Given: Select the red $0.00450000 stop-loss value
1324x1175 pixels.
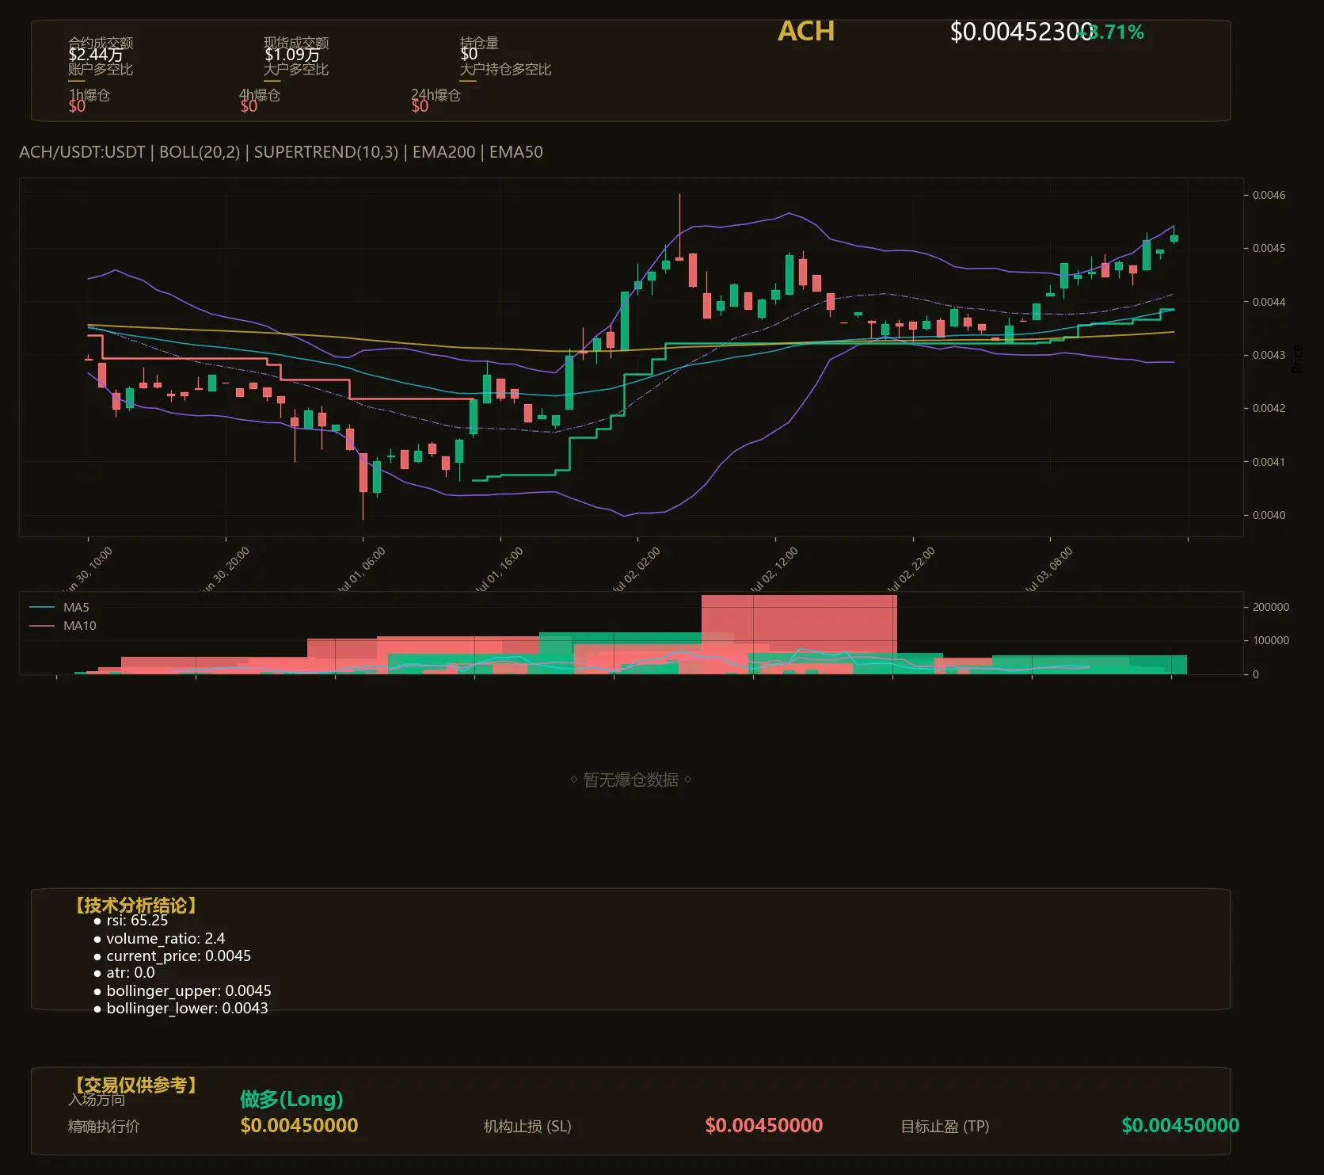Looking at the screenshot, I should coord(764,1125).
